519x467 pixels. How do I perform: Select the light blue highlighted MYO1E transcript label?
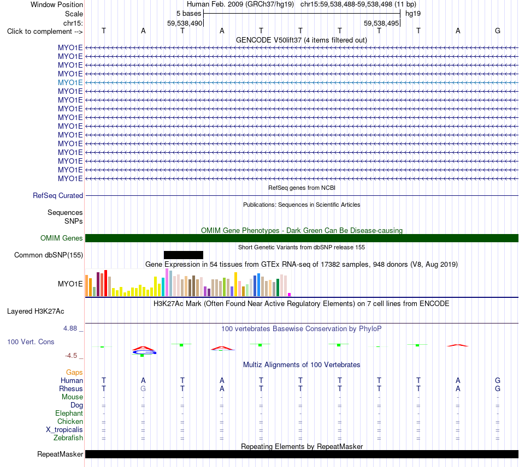click(70, 82)
